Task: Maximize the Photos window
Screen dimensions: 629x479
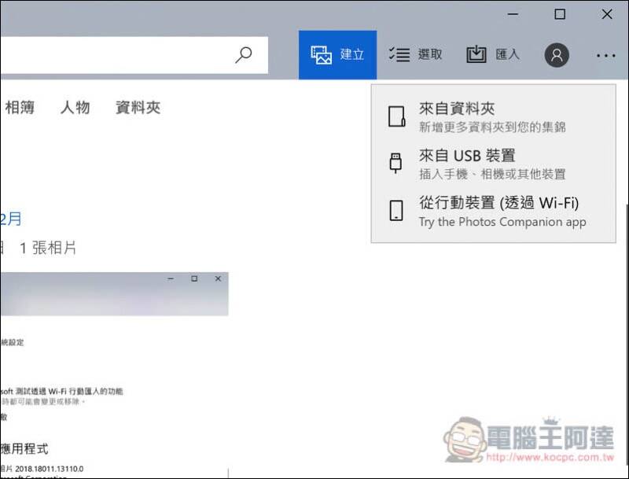Action: 560,14
